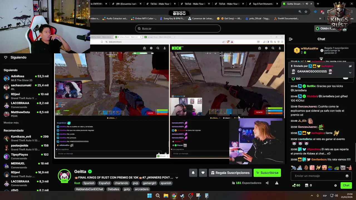Screen dimensions: 356x200
Task: Click xSpectrox username in chat
Action: pos(314,149)
